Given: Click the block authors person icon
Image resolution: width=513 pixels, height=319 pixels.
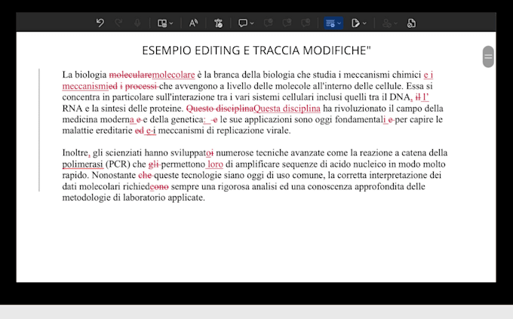Looking at the screenshot, I should (x=387, y=23).
